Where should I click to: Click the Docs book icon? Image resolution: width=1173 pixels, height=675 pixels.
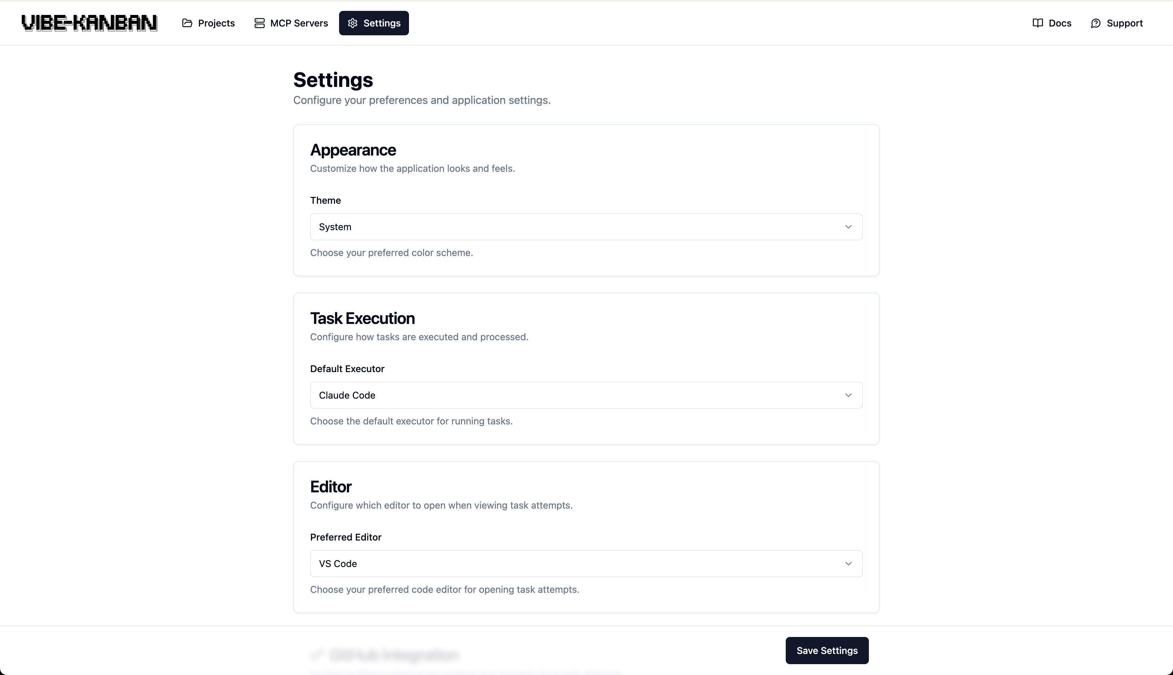1038,23
